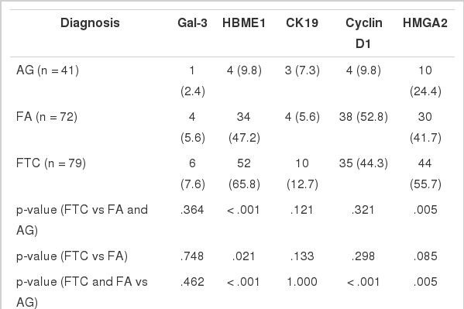
Task: Click the Cyclin D1 column header
Action: pos(363,33)
